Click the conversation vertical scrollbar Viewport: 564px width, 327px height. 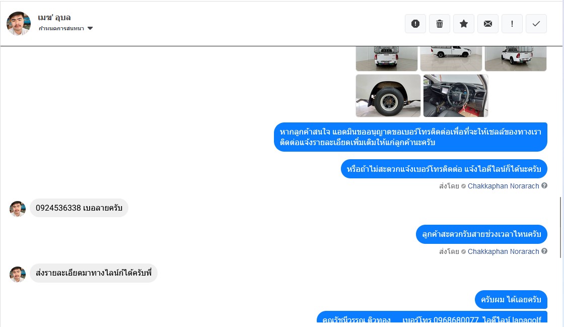560,227
